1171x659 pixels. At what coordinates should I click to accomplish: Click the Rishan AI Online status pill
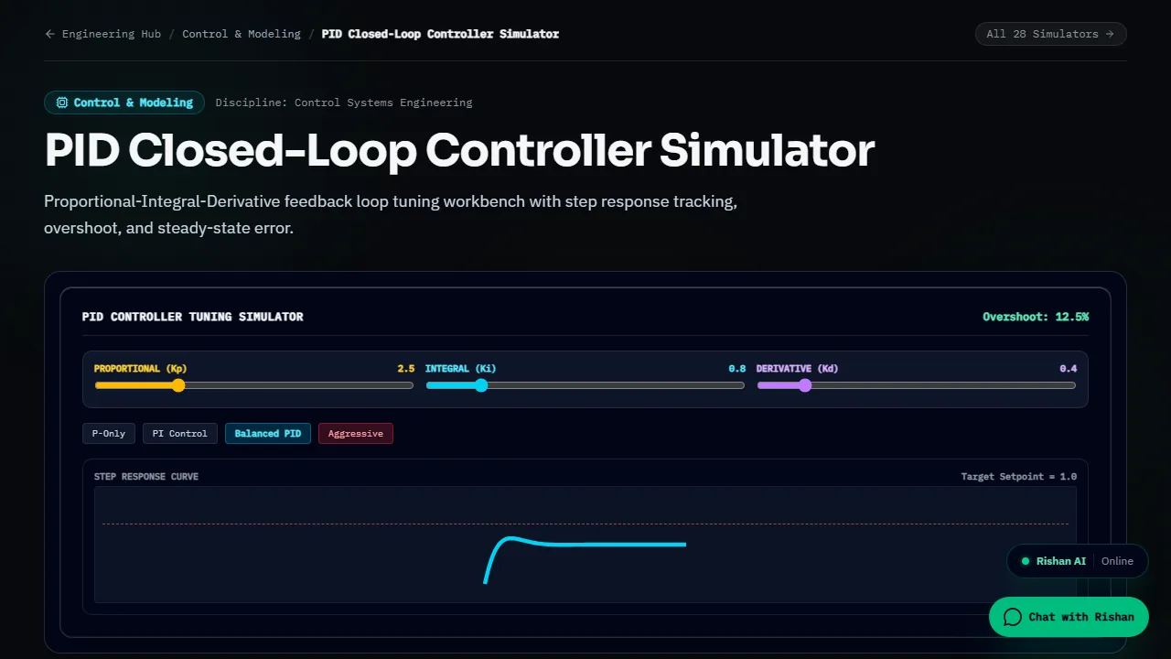click(x=1078, y=561)
